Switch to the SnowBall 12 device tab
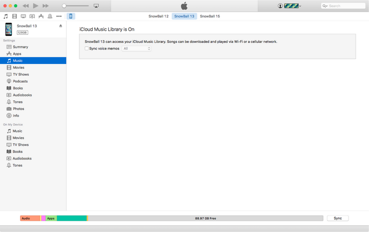Image resolution: width=369 pixels, height=232 pixels. click(158, 16)
